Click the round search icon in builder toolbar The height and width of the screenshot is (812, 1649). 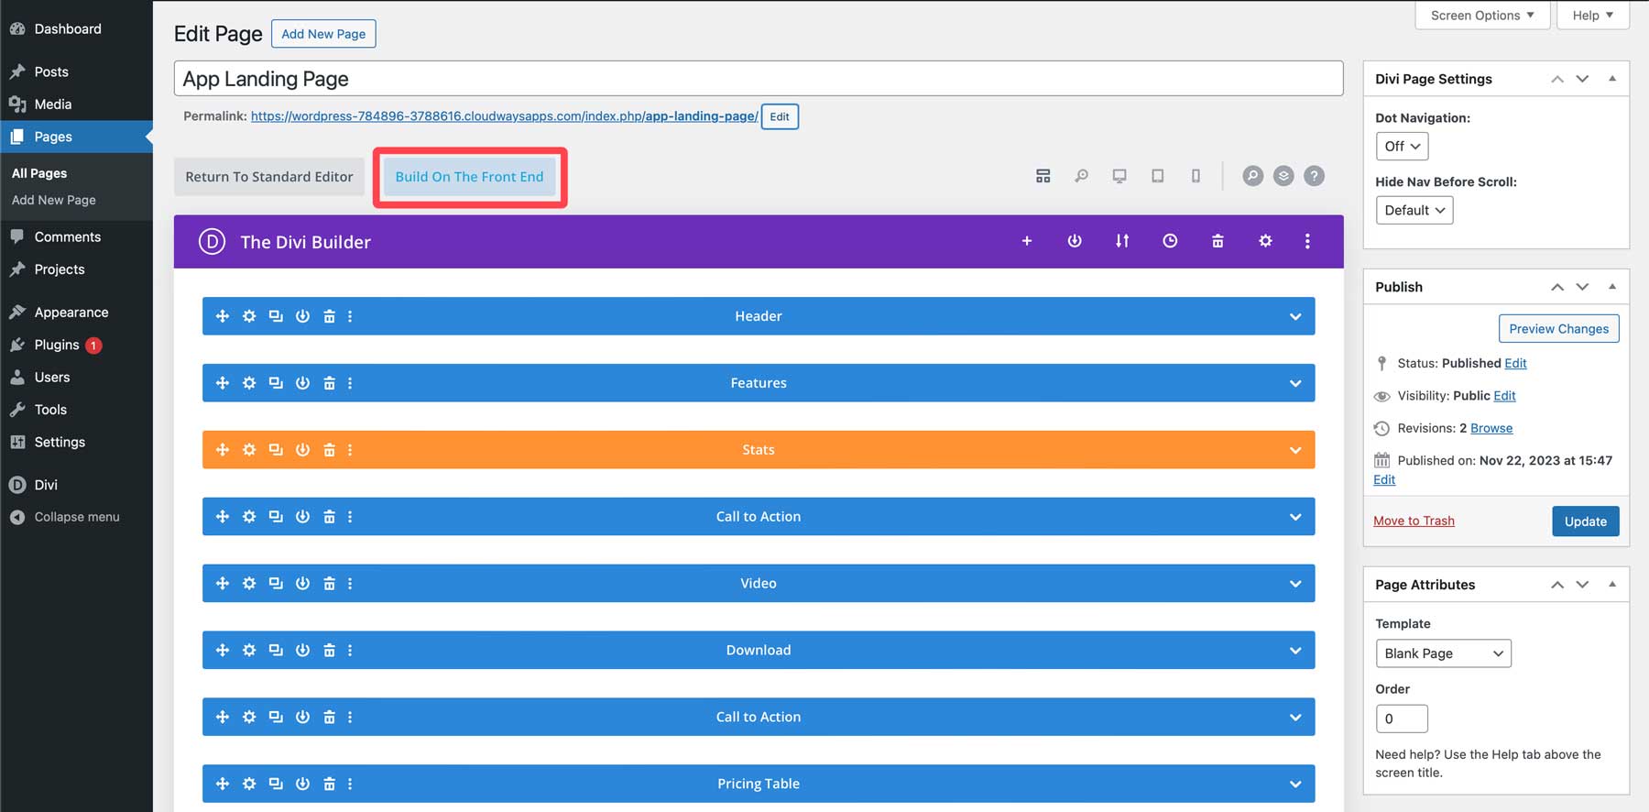click(x=1252, y=176)
